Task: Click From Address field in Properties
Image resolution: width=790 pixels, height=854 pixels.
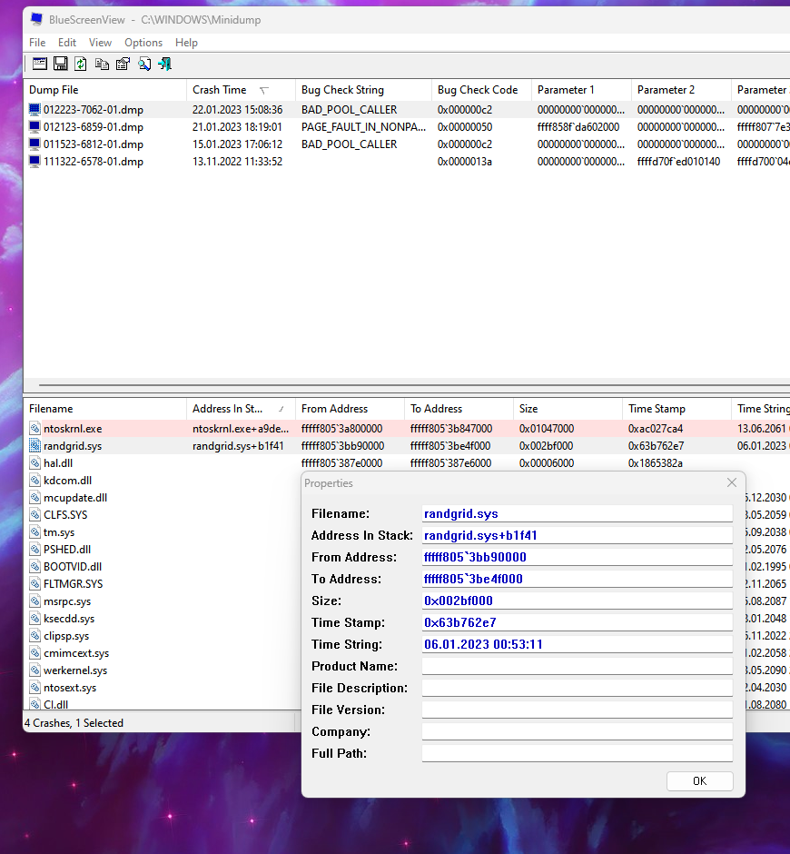Action: click(x=578, y=557)
